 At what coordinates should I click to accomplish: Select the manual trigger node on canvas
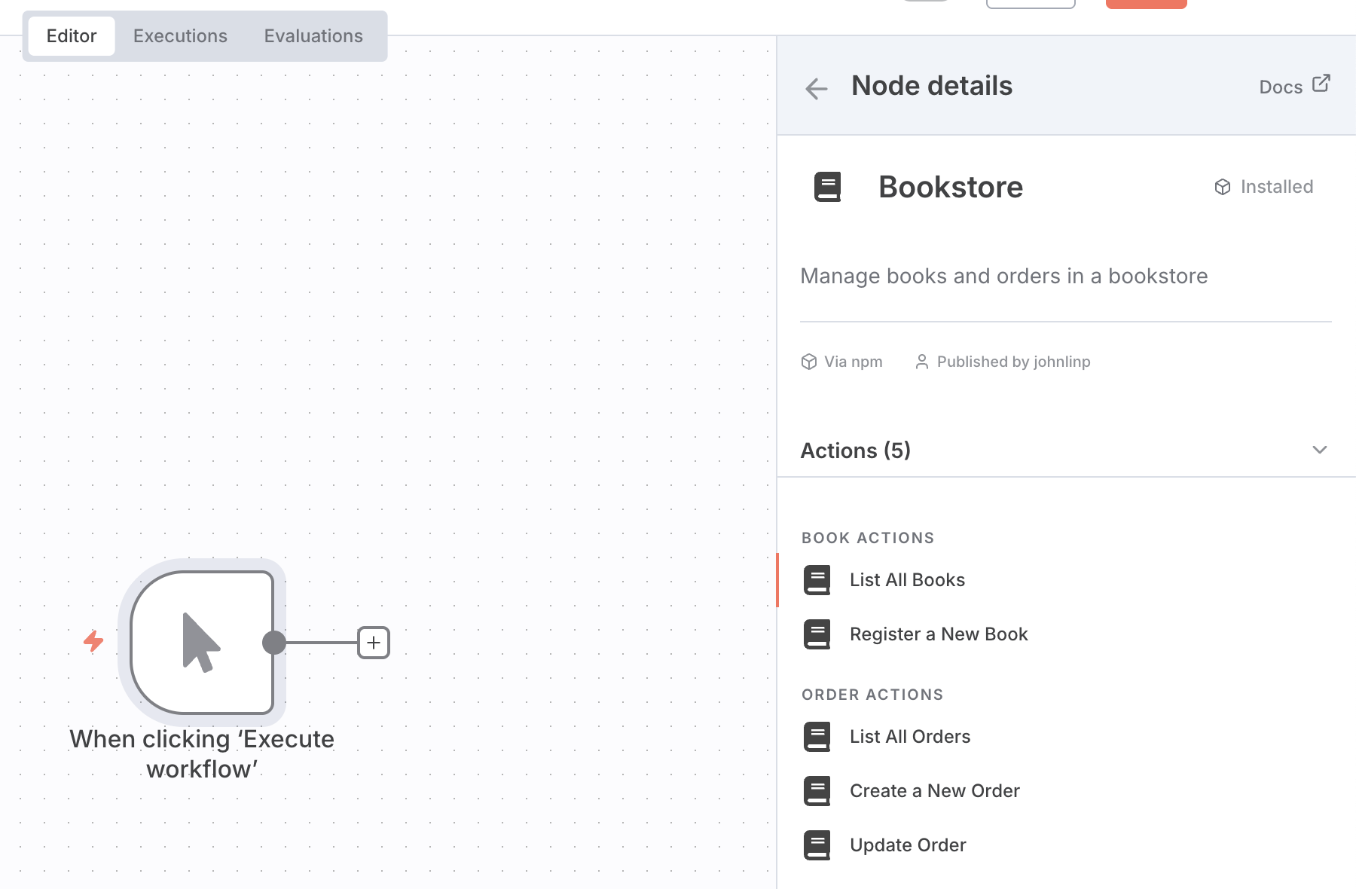pyautogui.click(x=202, y=643)
